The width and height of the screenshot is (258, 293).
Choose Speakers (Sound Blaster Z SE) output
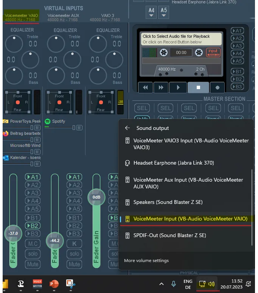tap(169, 202)
